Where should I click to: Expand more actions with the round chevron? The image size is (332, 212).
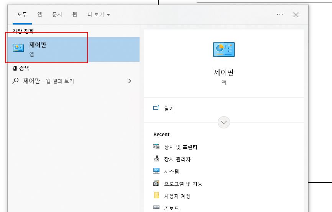coord(224,122)
